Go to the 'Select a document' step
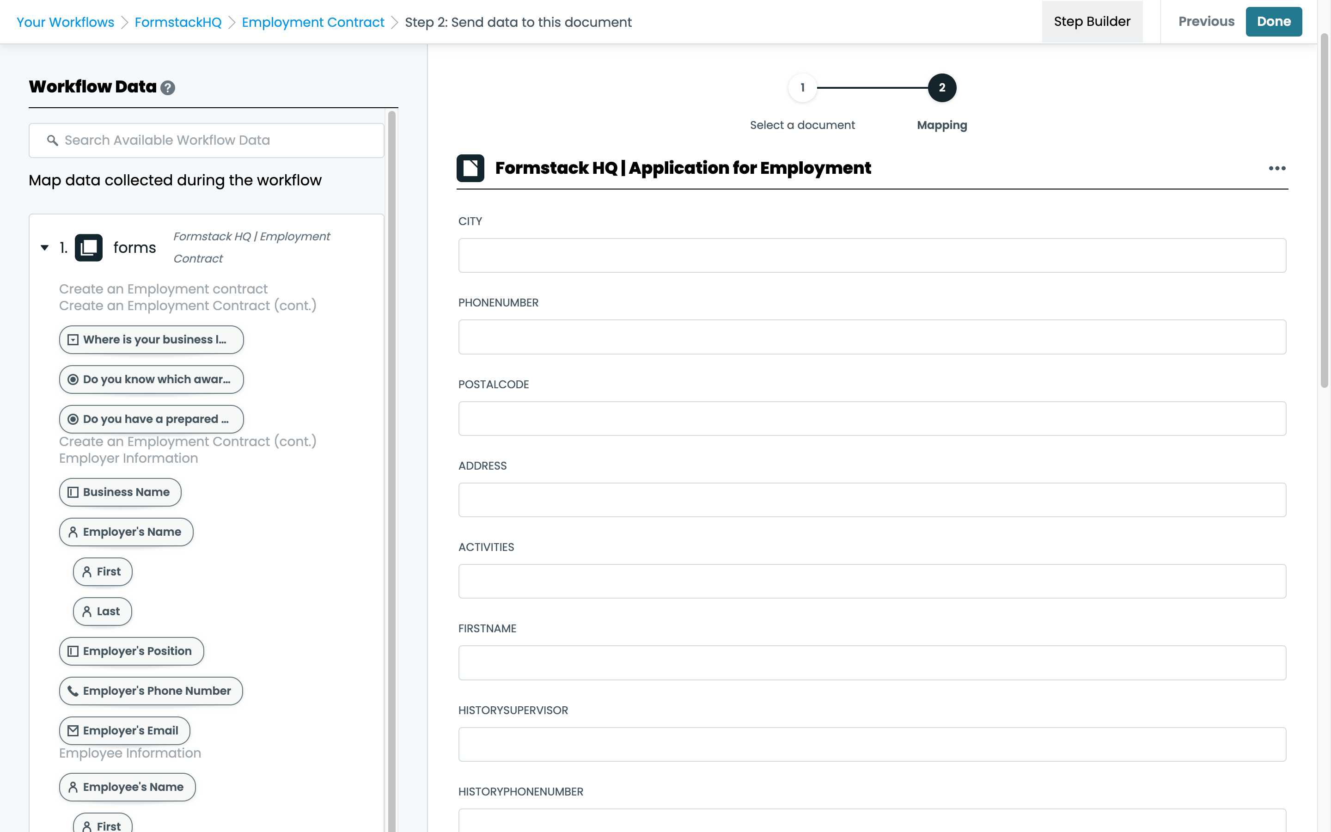Image resolution: width=1331 pixels, height=832 pixels. [x=802, y=87]
